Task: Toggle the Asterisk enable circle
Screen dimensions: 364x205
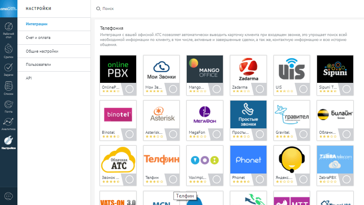Action: tap(173, 134)
